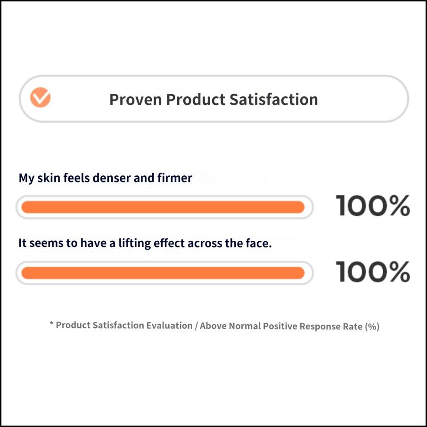
Task: Click the 100% value for denser and firmer
Action: [372, 206]
